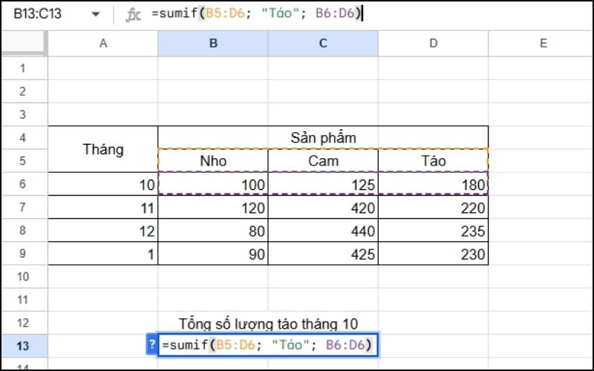
Task: Click cell with value 100
Action: (213, 184)
